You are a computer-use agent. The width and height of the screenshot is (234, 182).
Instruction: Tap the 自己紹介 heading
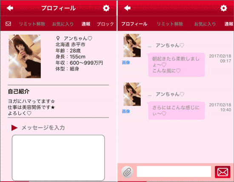pos(19,91)
